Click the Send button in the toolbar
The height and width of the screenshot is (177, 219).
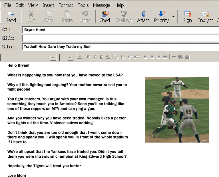[11, 17]
